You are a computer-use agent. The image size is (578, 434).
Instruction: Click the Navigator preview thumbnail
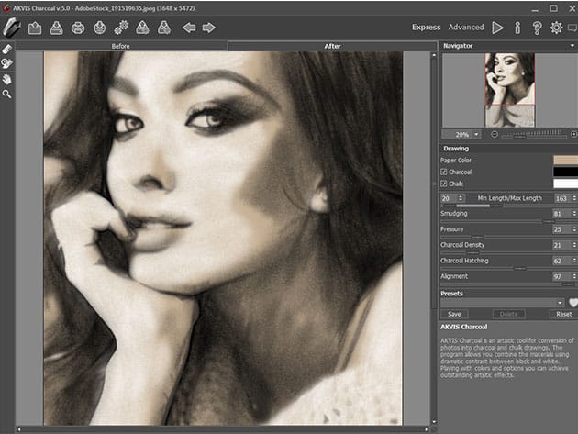pyautogui.click(x=509, y=90)
